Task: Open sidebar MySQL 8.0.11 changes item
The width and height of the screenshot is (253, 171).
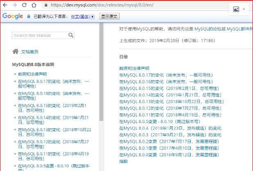Action: pyautogui.click(x=53, y=156)
